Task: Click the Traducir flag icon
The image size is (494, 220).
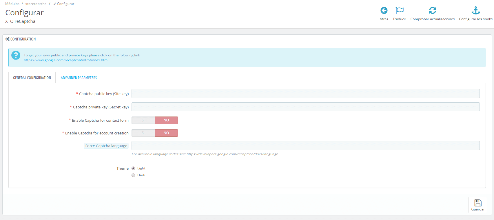Action: tap(399, 11)
